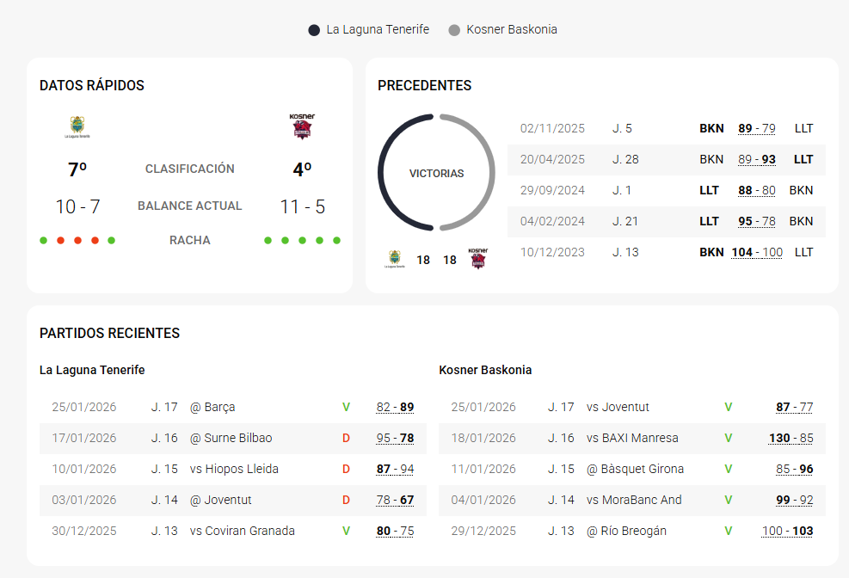Viewport: 849px width, 578px height.
Task: Click Baskonia logo under victories chart
Action: click(x=477, y=259)
